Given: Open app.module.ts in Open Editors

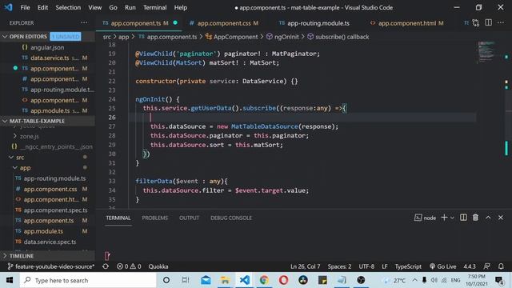Looking at the screenshot, I should click(x=48, y=110).
